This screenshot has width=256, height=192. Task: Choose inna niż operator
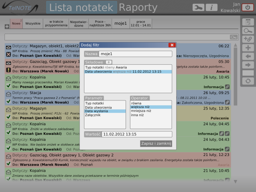(151, 115)
